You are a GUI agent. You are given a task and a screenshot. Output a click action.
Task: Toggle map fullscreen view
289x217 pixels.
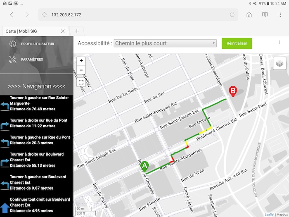[81, 82]
